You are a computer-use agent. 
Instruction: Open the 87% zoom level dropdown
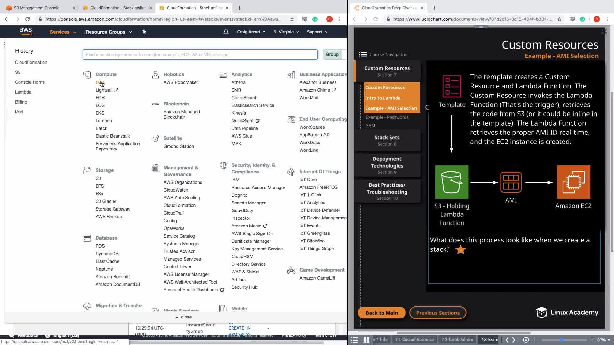click(604, 340)
